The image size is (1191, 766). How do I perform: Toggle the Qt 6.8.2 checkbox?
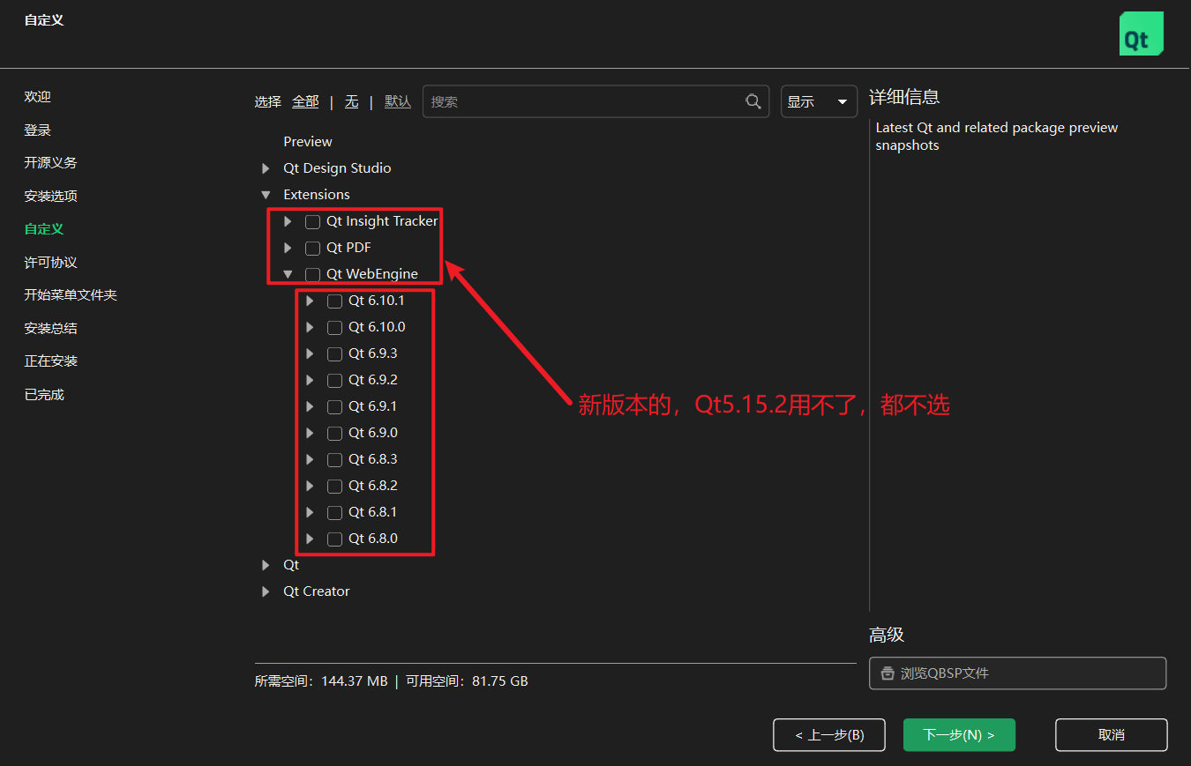click(x=334, y=486)
